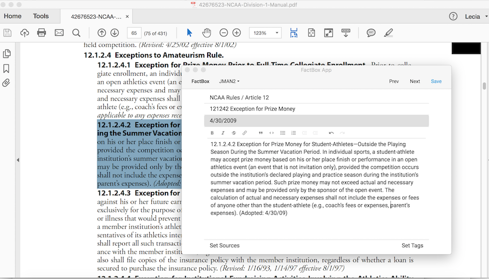Send file by email envelope icon
Viewport: 489px width, 279px height.
(x=59, y=33)
